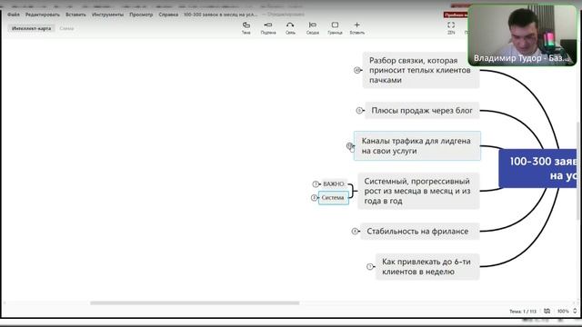Expand children of 'Стабильность на фрилансе'
The width and height of the screenshot is (582, 327).
coord(355,232)
